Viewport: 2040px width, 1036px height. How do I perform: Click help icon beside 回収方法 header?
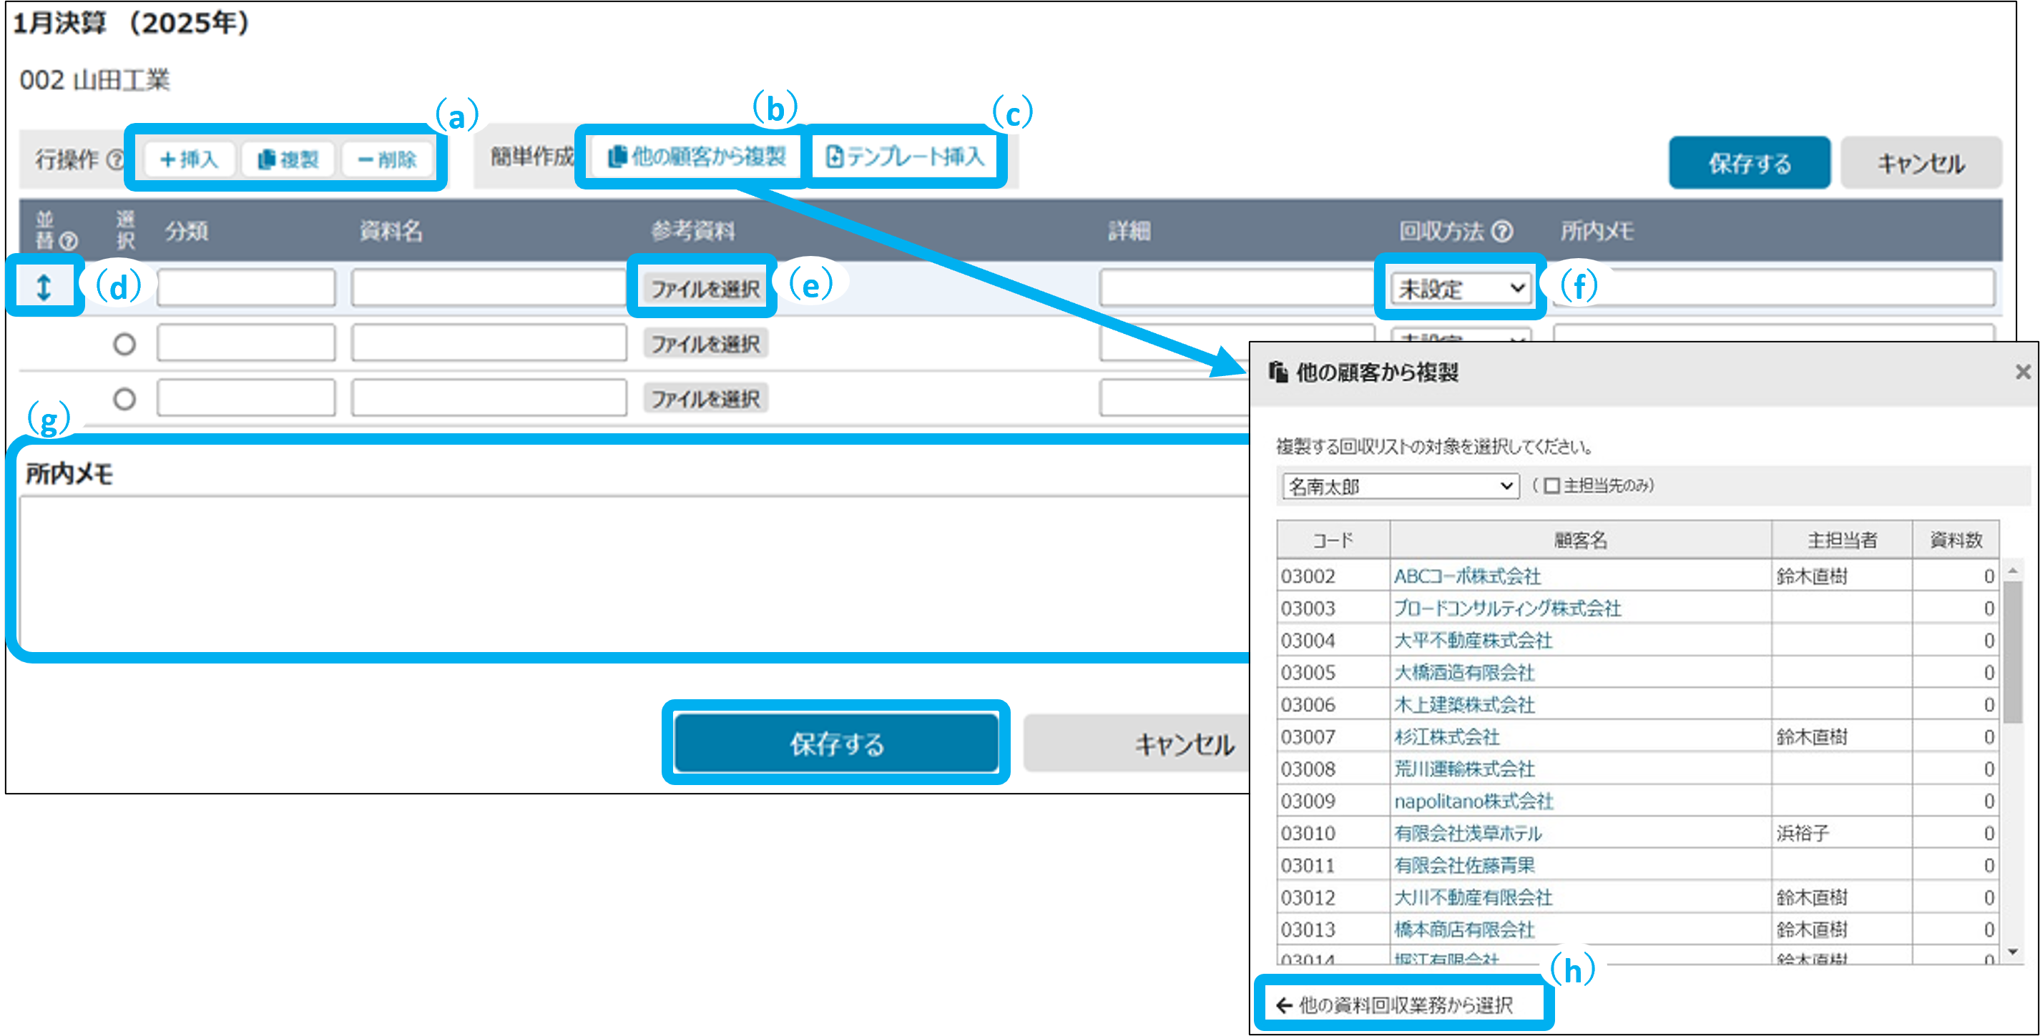pyautogui.click(x=1501, y=231)
